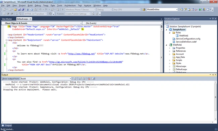Click the go.microsoft.com fwlink URL in code
The height and width of the screenshot is (131, 218).
86,62
